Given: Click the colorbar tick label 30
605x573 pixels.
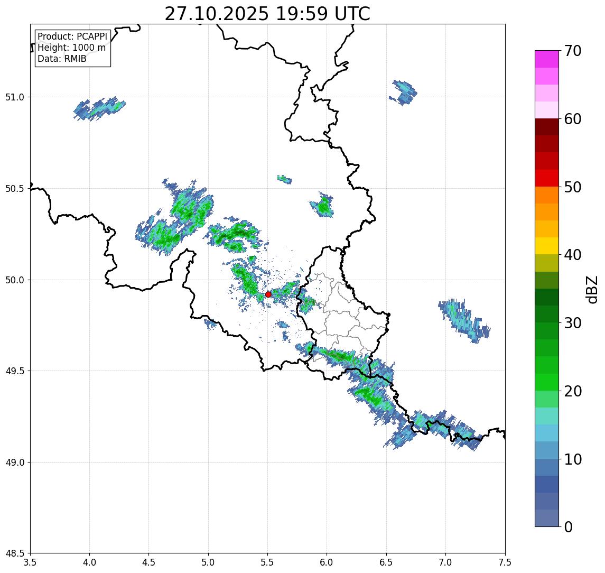Looking at the screenshot, I should click(573, 323).
